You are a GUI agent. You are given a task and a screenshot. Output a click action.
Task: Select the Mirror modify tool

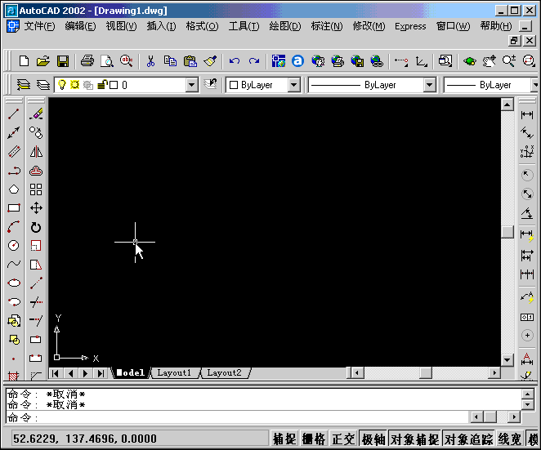click(x=36, y=152)
